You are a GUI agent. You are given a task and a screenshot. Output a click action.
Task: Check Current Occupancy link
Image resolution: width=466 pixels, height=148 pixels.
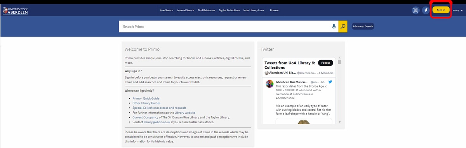tap(145, 117)
